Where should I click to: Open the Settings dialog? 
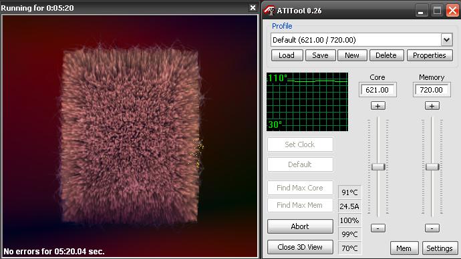point(440,248)
